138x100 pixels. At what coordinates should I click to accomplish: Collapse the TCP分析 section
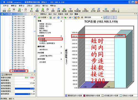click(x=61, y=36)
